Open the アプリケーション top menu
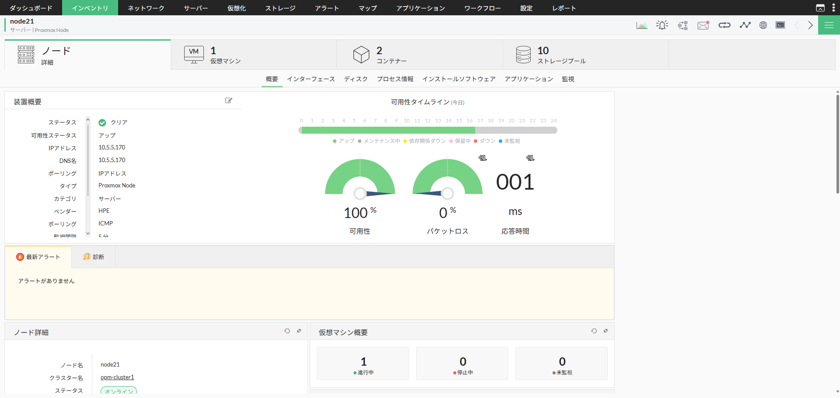Viewport: 840px width, 398px height. pyautogui.click(x=421, y=8)
